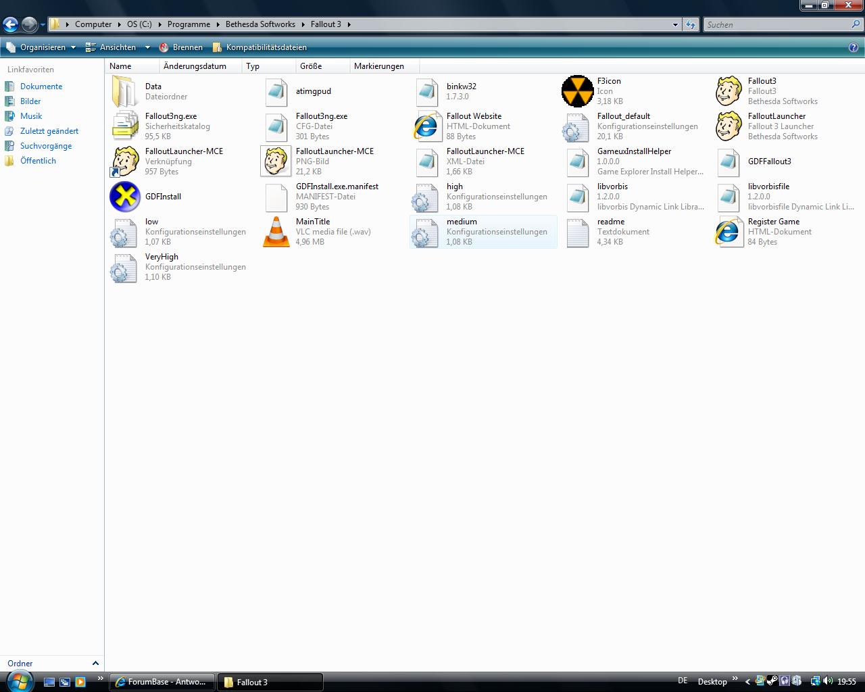This screenshot has width=865, height=692.
Task: Click the Explorer Forward arrow button
Action: [29, 24]
